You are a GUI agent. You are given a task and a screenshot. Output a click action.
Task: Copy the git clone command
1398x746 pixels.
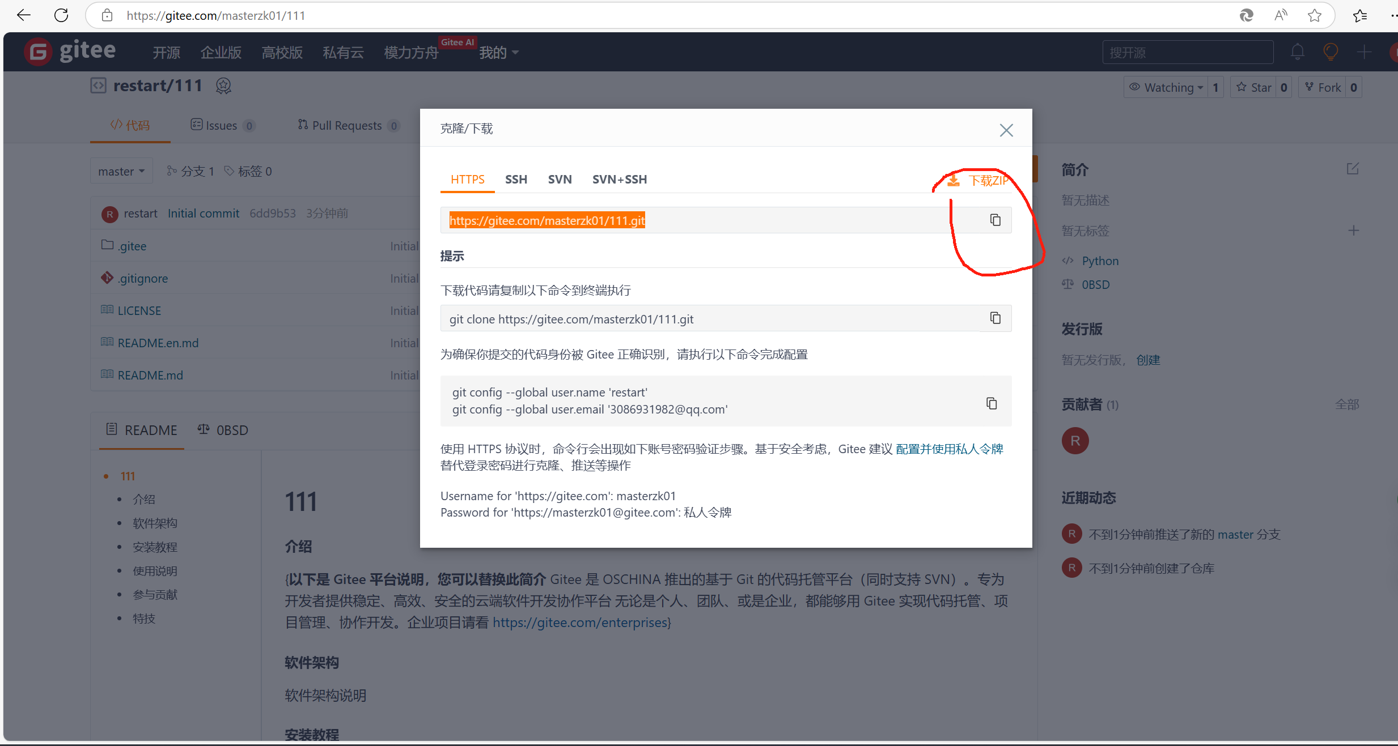pos(995,318)
